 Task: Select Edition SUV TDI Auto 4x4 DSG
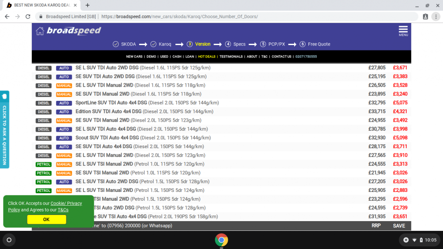pos(144,111)
